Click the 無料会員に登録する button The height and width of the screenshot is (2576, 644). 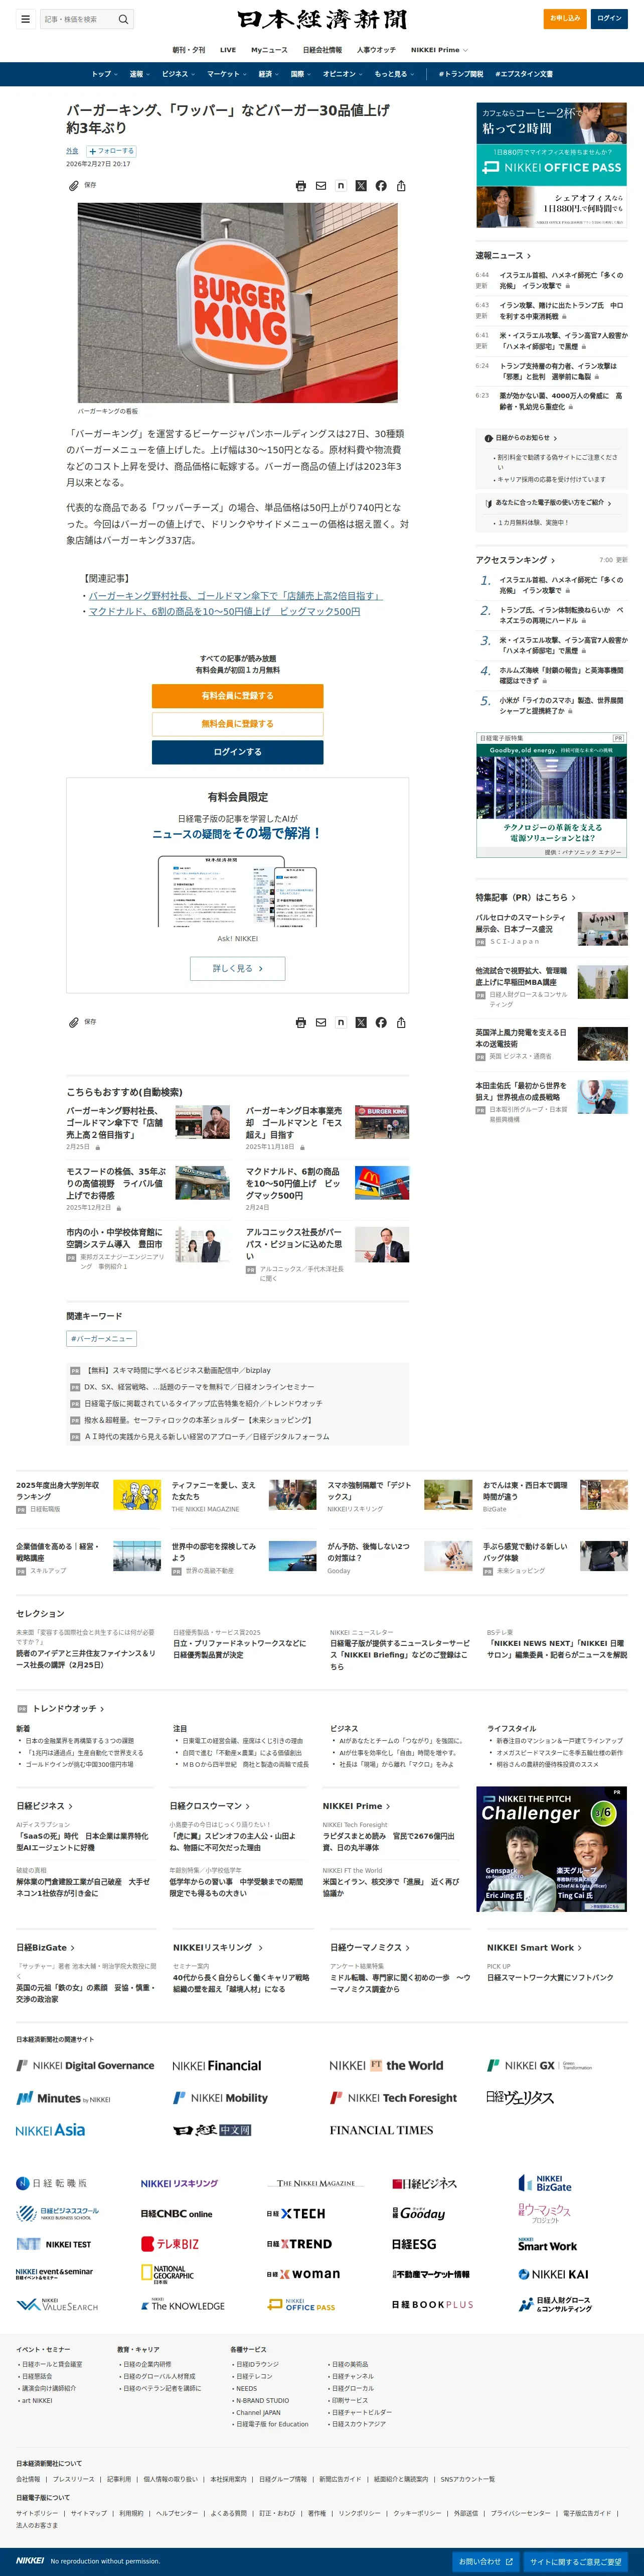click(238, 724)
